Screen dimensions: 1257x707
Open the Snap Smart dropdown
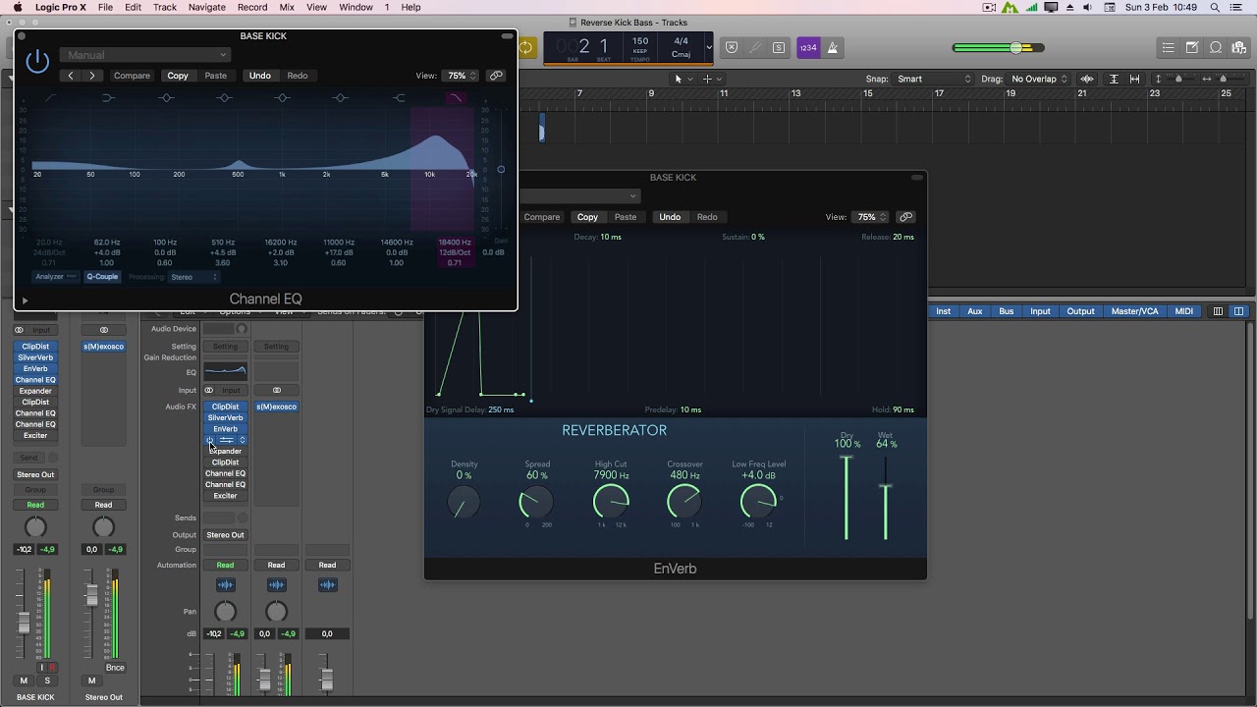934,79
